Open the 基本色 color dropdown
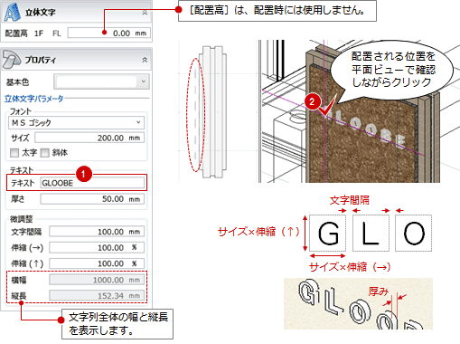This screenshot has height=344, width=460. pyautogui.click(x=102, y=81)
